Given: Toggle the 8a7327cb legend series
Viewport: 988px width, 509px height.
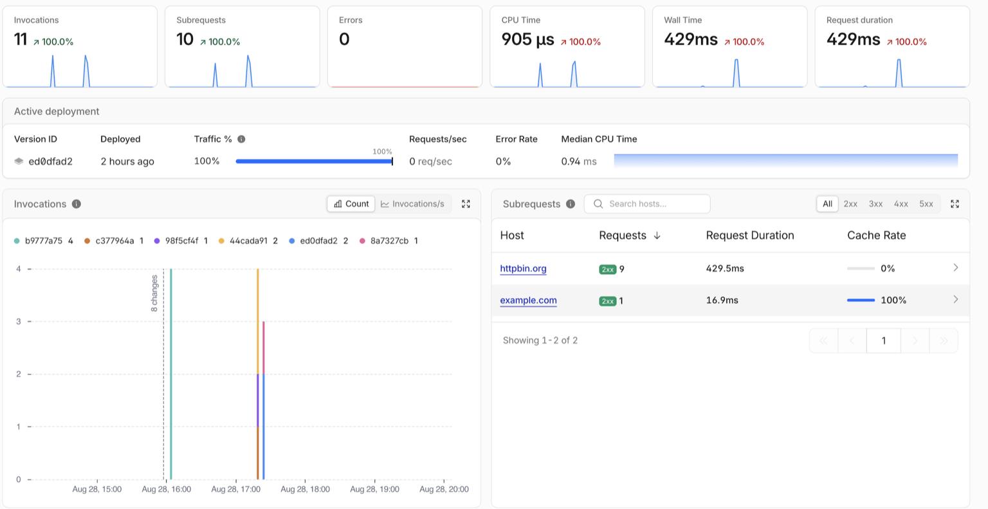Looking at the screenshot, I should coord(389,241).
